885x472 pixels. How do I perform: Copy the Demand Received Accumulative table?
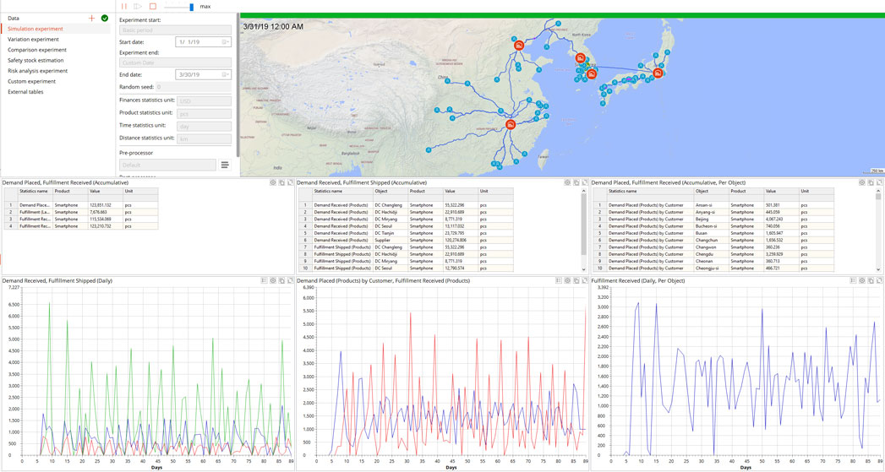pyautogui.click(x=576, y=182)
